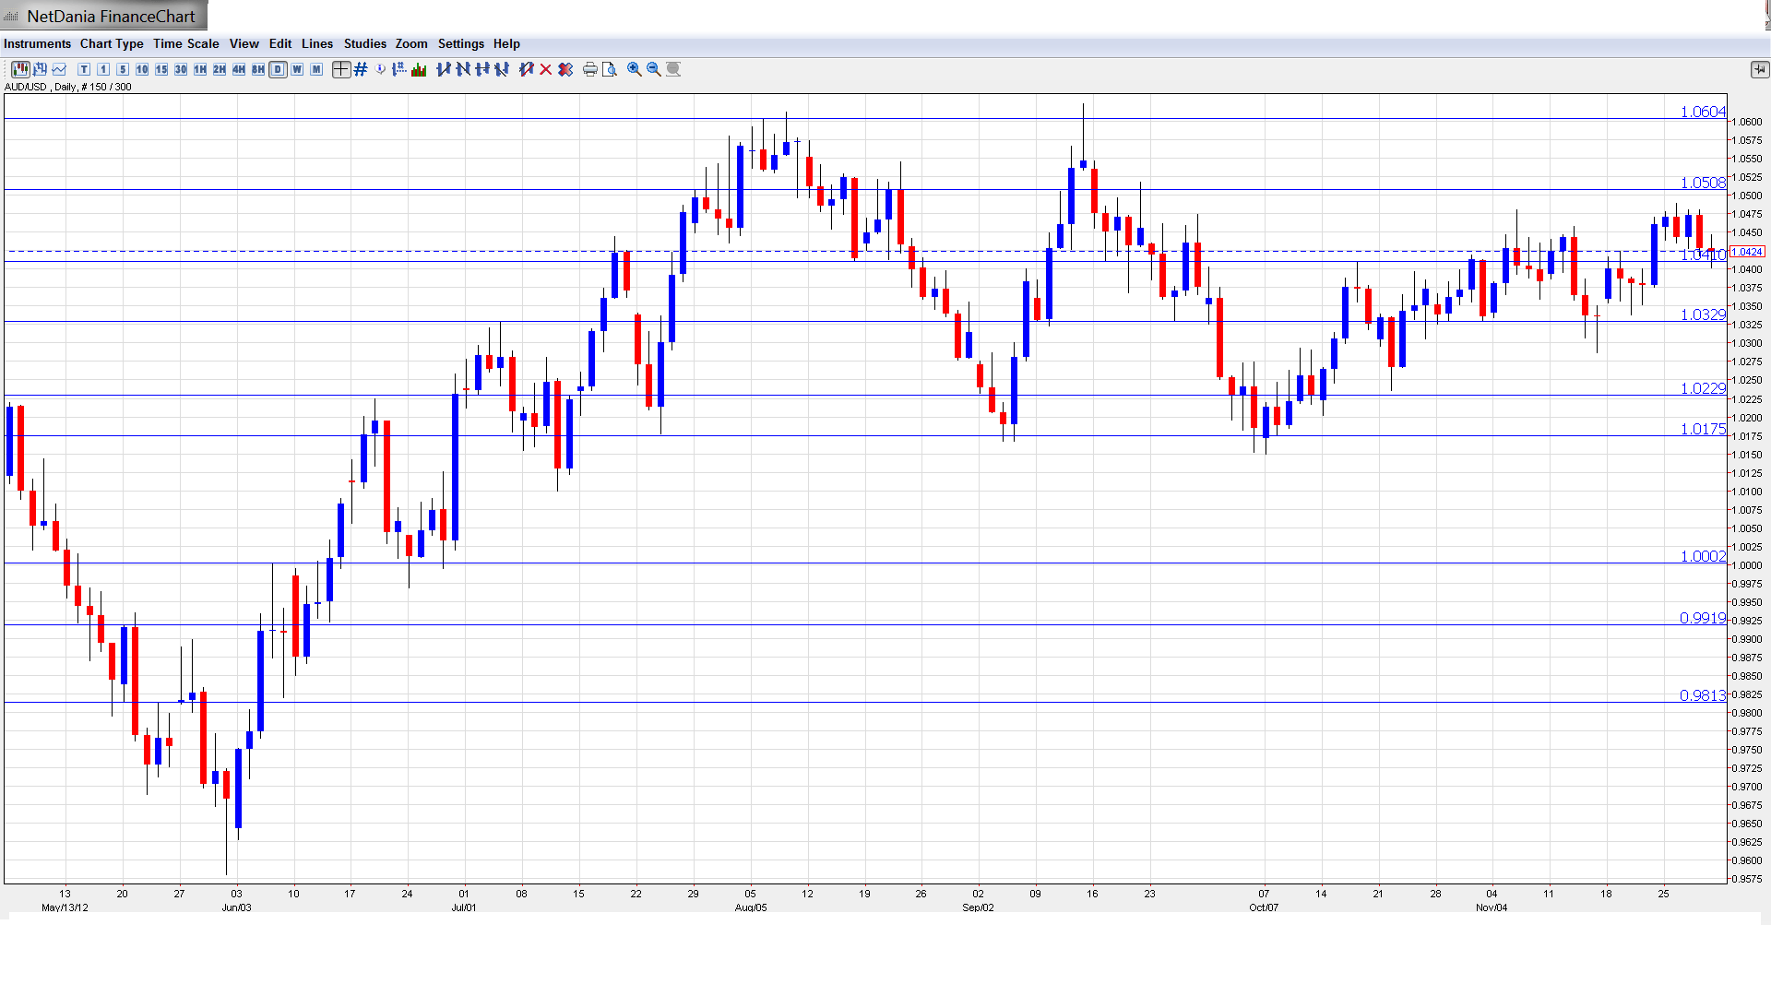Select candlestick chart type icon

(19, 69)
